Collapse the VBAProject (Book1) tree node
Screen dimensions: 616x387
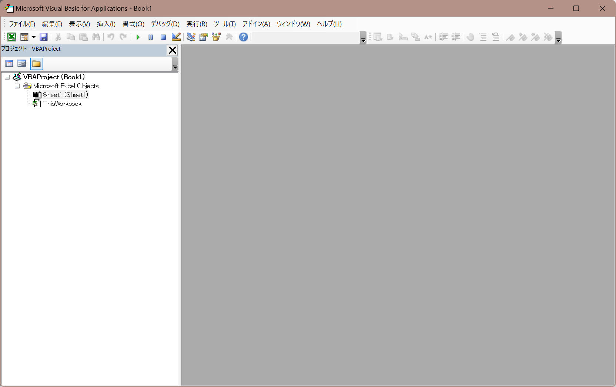pos(7,77)
